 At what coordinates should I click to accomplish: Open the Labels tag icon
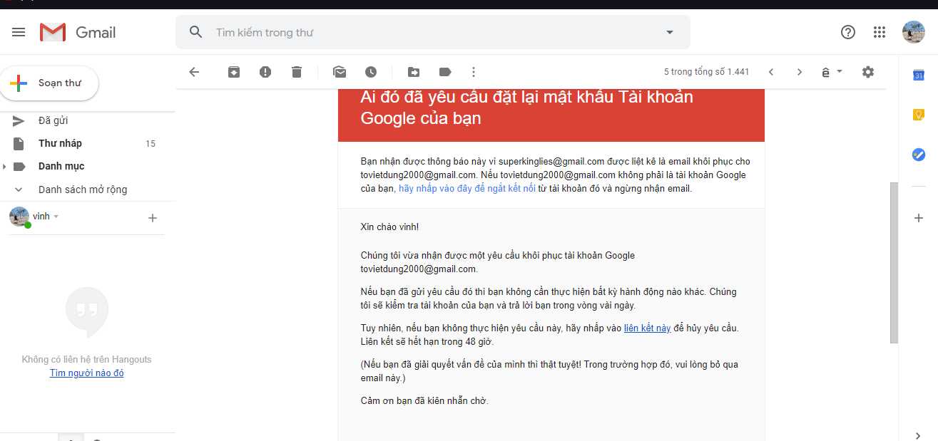[445, 72]
